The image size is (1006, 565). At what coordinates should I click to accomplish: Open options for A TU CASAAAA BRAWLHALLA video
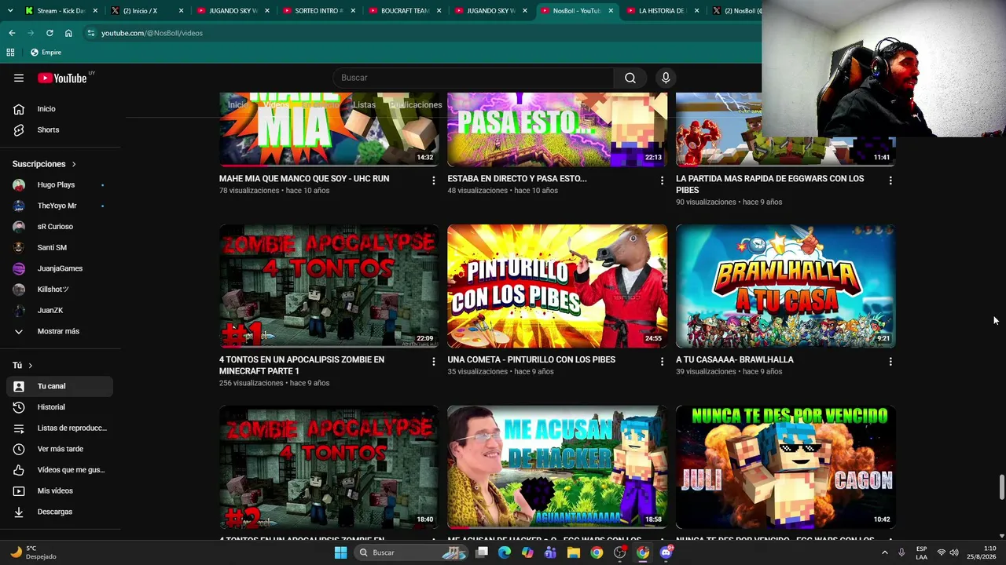tap(890, 362)
